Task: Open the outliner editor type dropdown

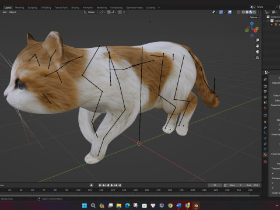Action: click(x=267, y=12)
